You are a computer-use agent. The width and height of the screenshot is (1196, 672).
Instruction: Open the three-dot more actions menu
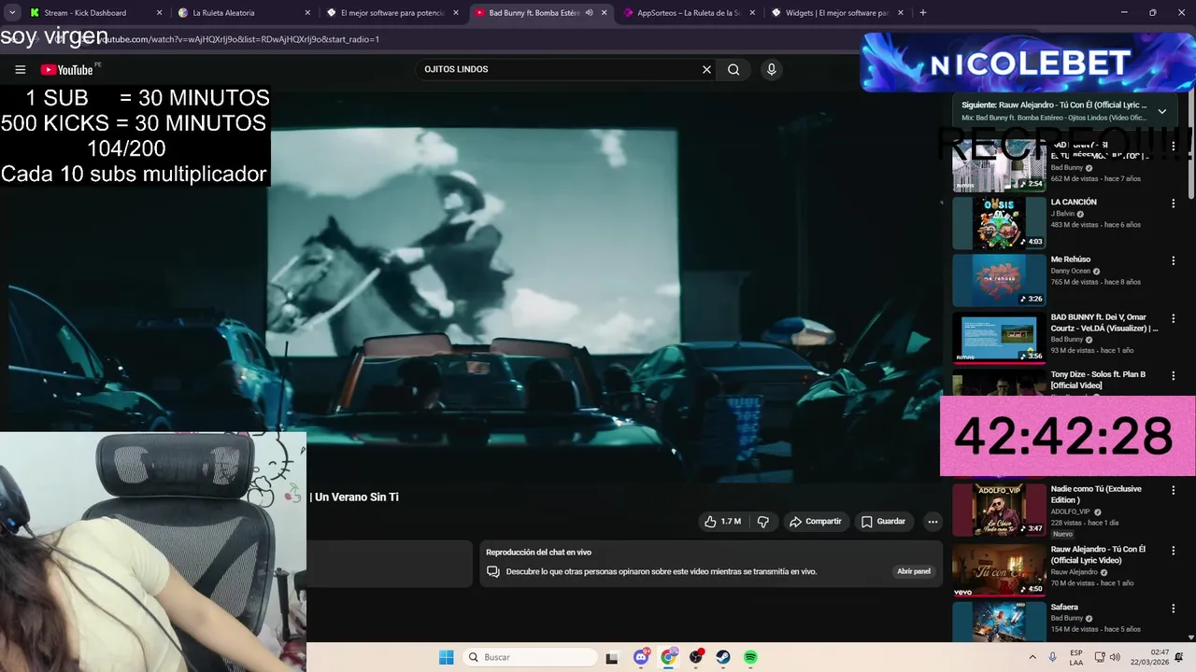click(933, 522)
